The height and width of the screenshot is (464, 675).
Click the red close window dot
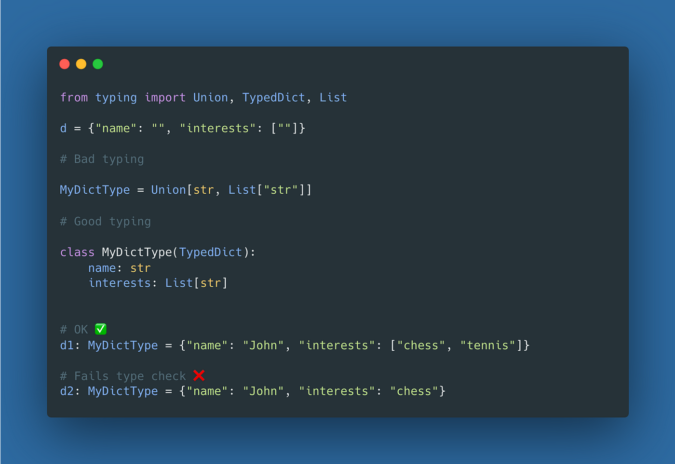[65, 64]
